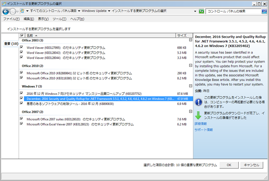Uncheck the KB3207752 monthly rollup checkbox

click(21, 93)
